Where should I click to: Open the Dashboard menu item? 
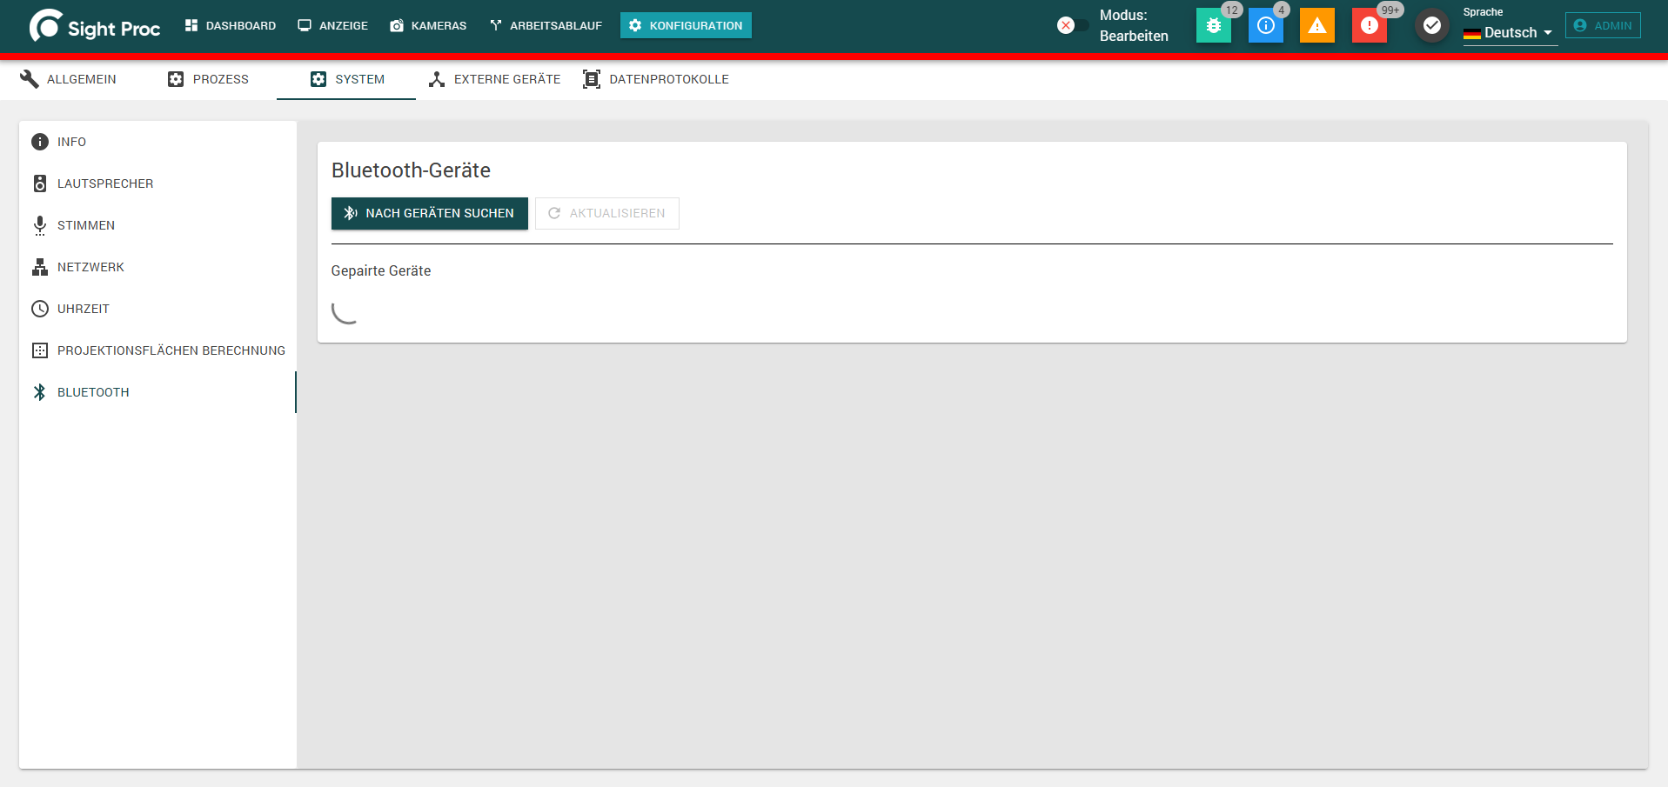point(231,25)
